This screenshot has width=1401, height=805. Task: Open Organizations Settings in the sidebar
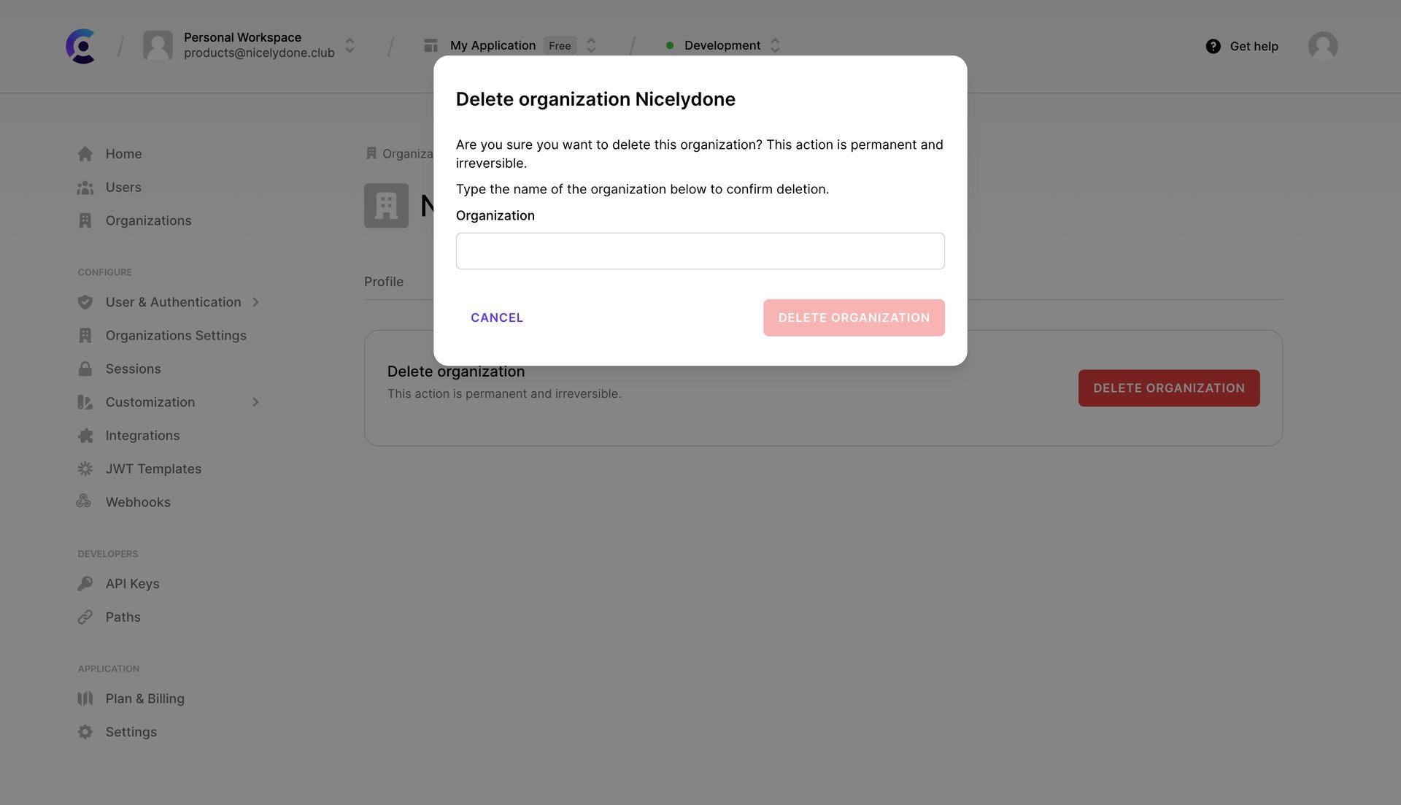(176, 335)
